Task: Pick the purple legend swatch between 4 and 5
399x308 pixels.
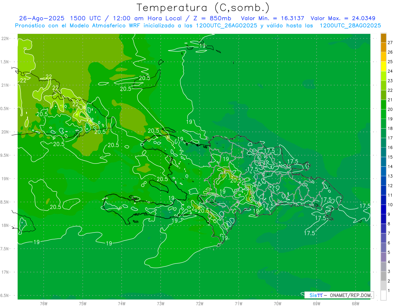Action: click(x=383, y=257)
